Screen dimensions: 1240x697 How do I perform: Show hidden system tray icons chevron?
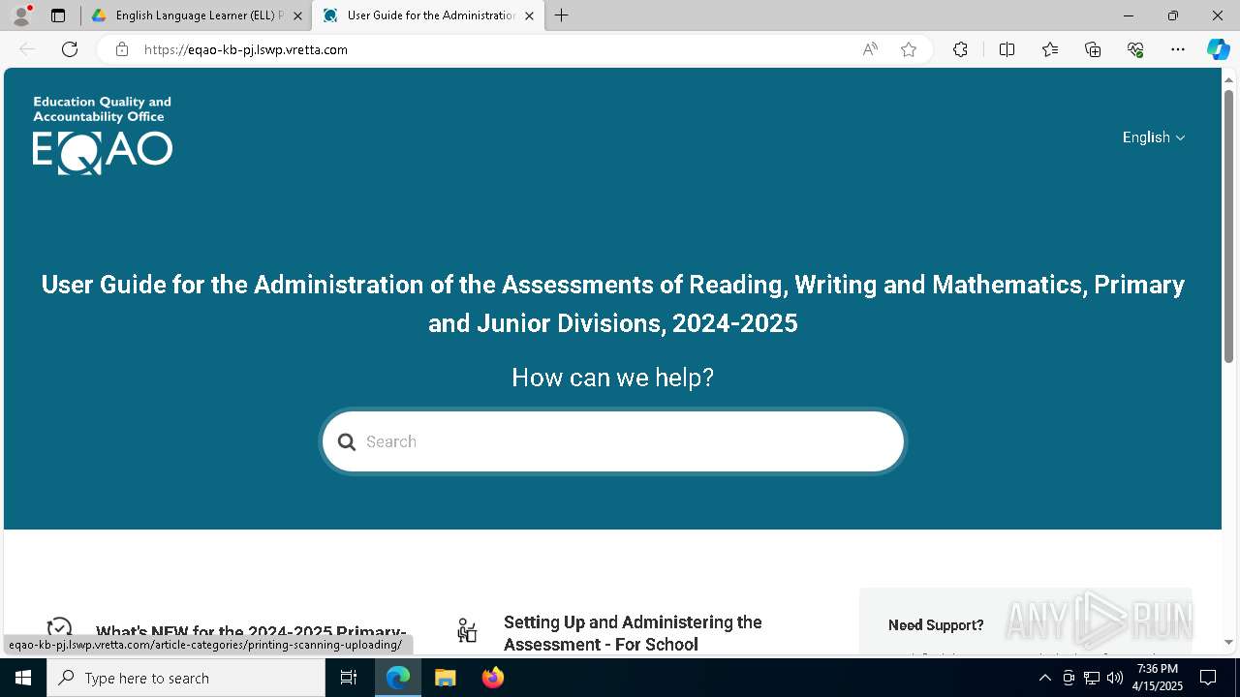click(1044, 678)
